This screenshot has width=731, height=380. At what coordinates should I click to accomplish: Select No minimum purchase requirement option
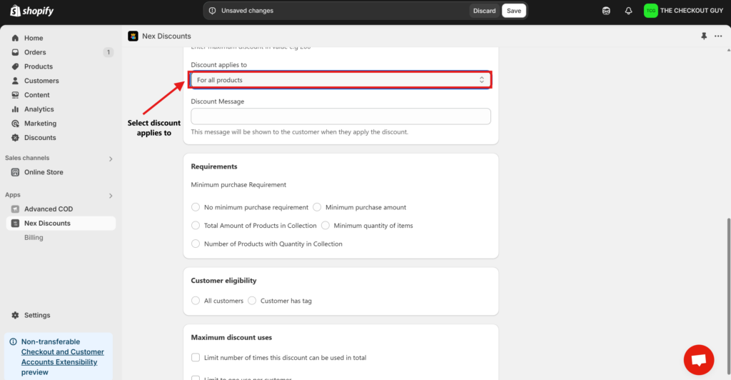(x=196, y=207)
